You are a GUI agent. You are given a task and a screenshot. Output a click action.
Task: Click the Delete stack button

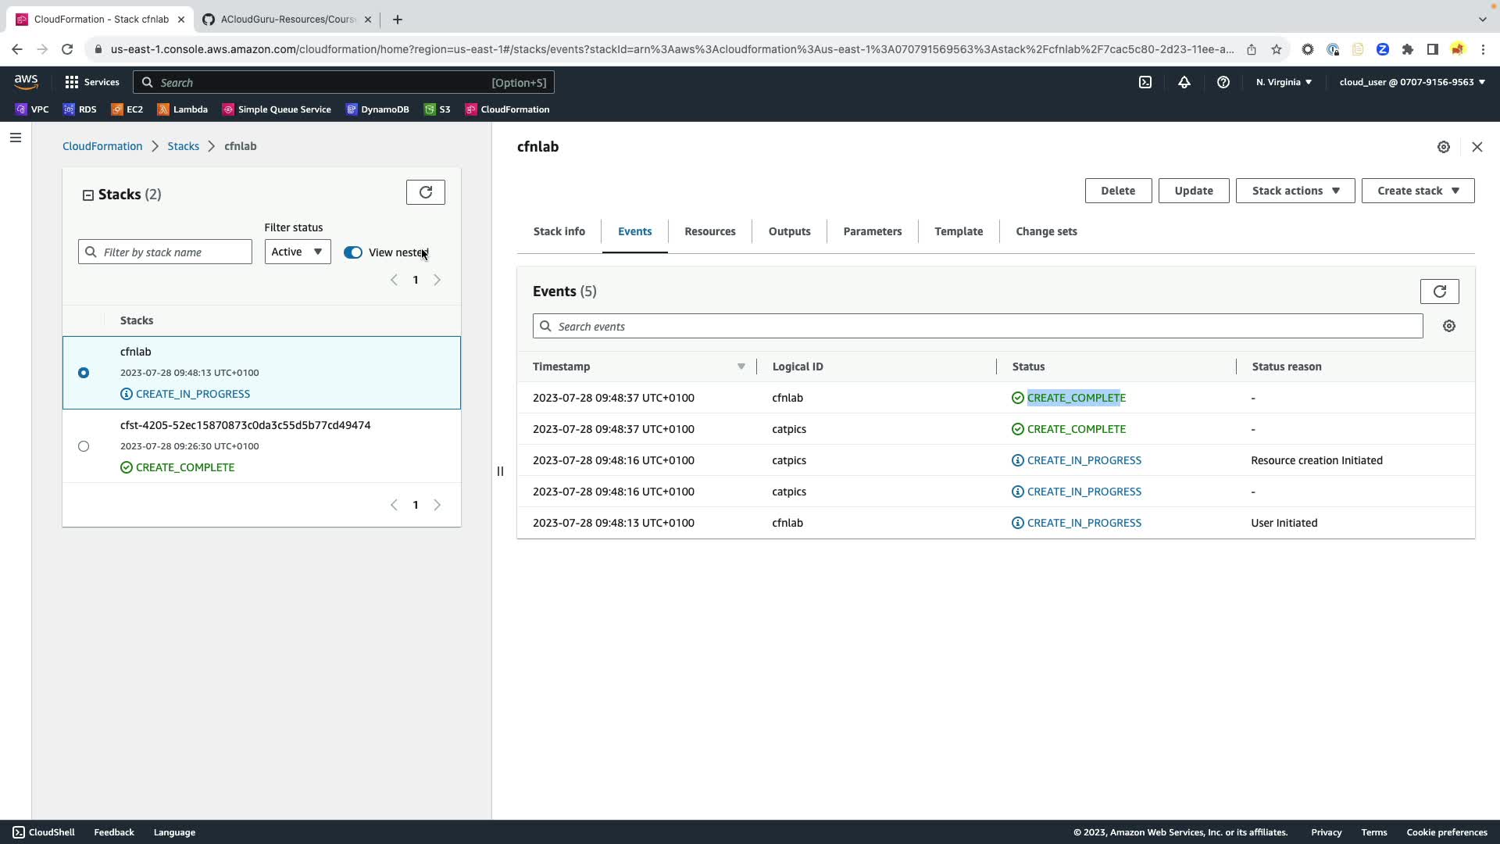tap(1117, 191)
